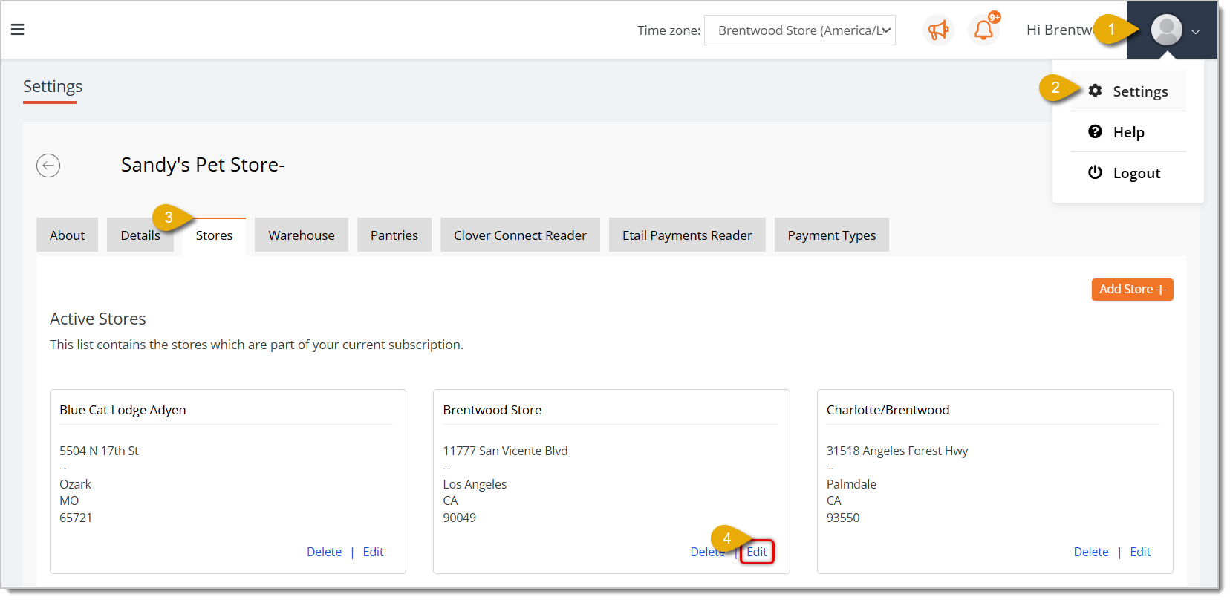Click the Sandy's Pet Store- heading

point(203,165)
